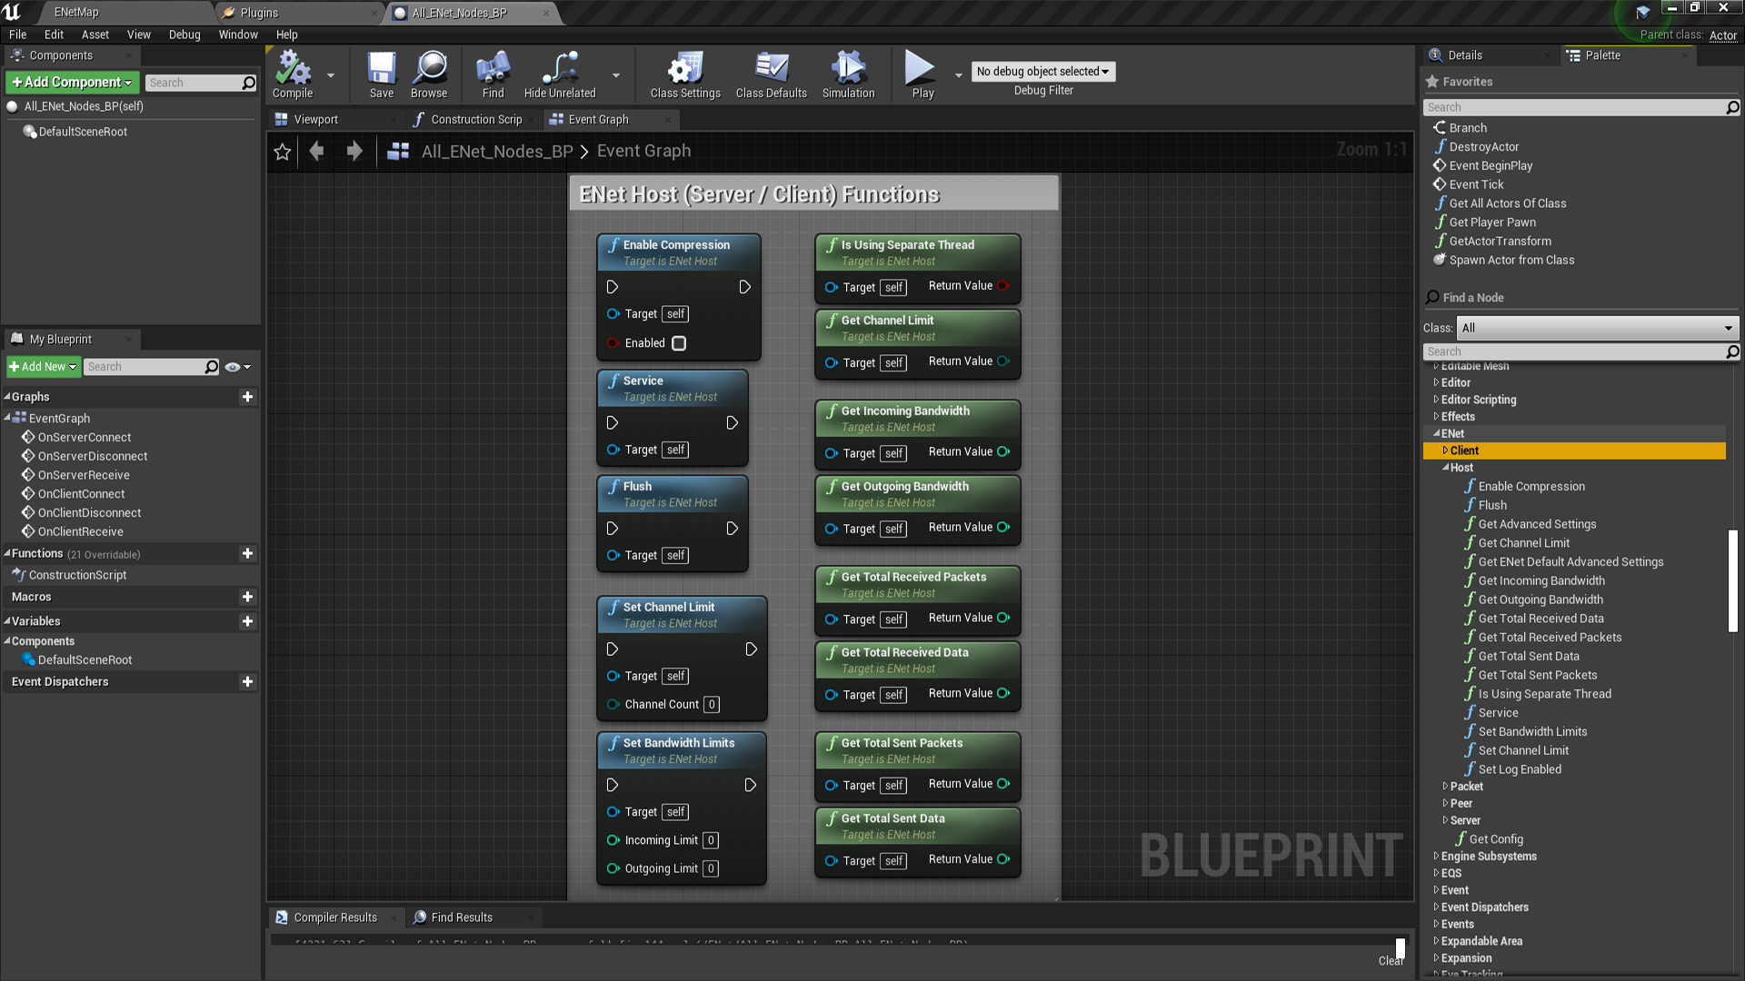Open the Debug menu
Viewport: 1745px width, 981px height.
184,35
